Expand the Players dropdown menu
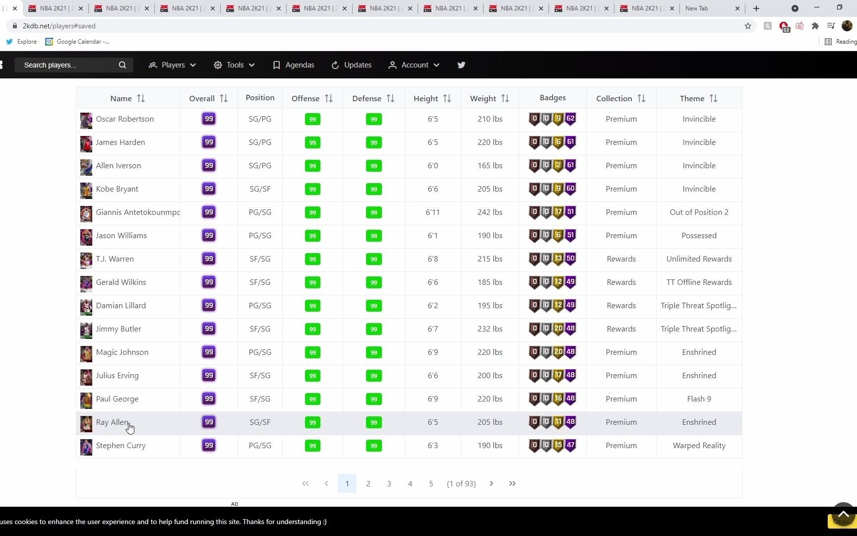This screenshot has height=536, width=857. pos(172,65)
